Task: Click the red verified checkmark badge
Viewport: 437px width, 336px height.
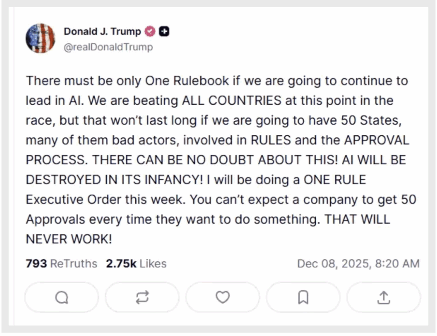Action: (150, 32)
